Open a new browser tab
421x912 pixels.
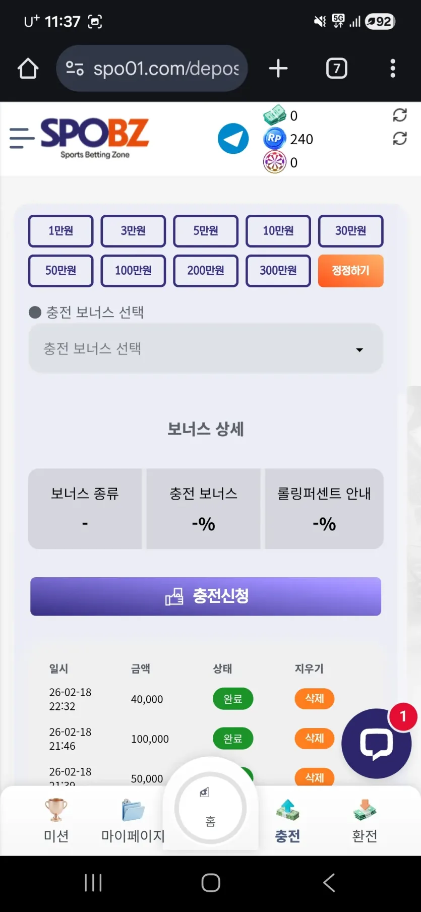[x=278, y=69]
